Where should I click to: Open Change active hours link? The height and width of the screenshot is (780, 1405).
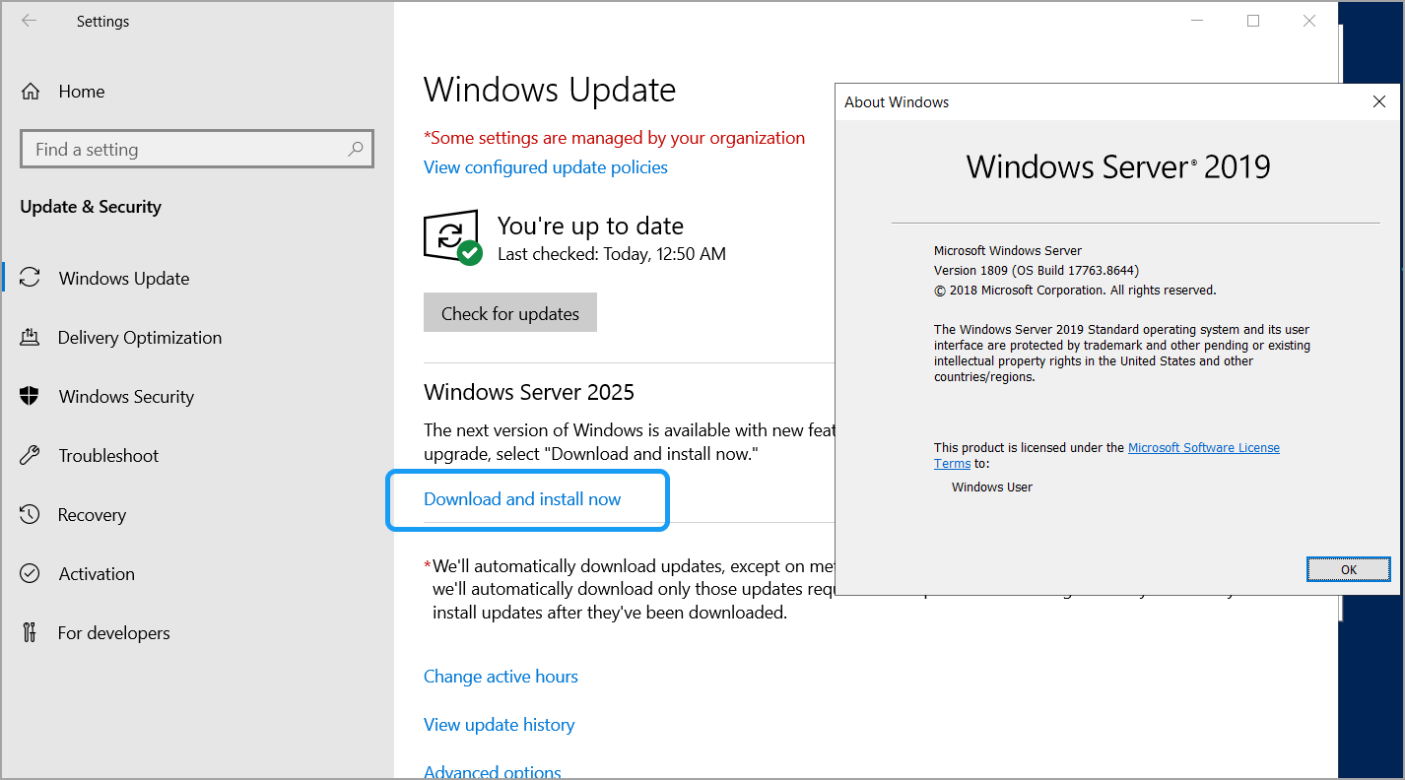(x=501, y=677)
